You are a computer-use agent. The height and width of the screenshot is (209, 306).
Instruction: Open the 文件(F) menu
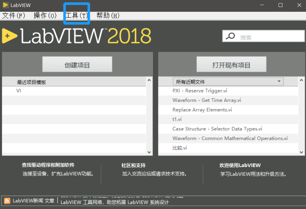point(13,15)
